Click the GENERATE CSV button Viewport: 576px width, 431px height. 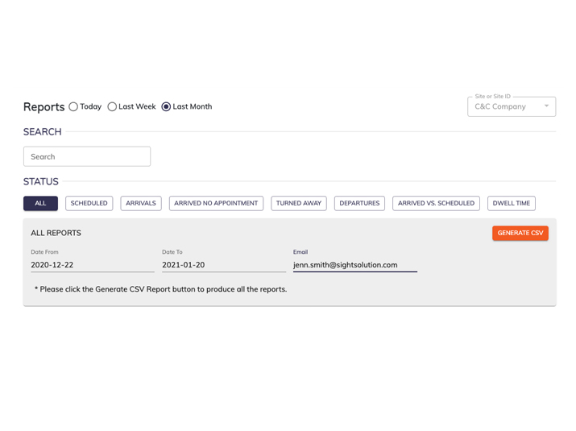click(520, 233)
